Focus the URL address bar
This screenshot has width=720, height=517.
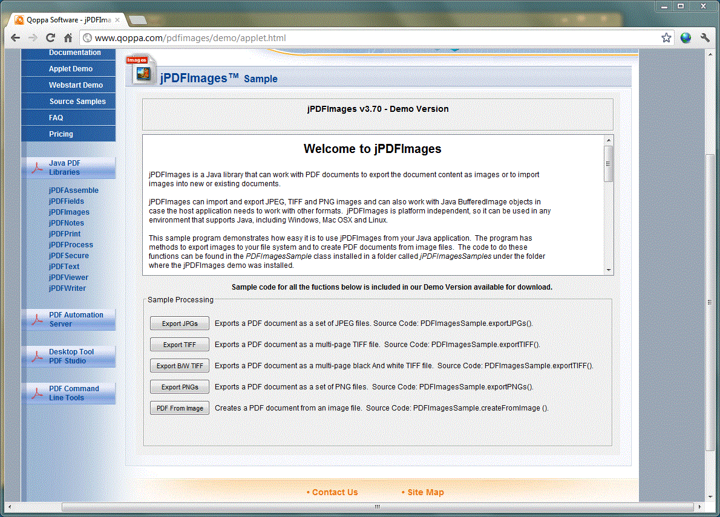click(x=376, y=37)
